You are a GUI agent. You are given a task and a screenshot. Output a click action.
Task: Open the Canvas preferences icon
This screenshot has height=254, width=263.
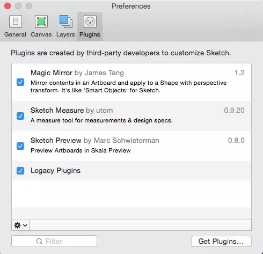pyautogui.click(x=41, y=21)
